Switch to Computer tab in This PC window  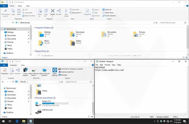click(x=13, y=65)
